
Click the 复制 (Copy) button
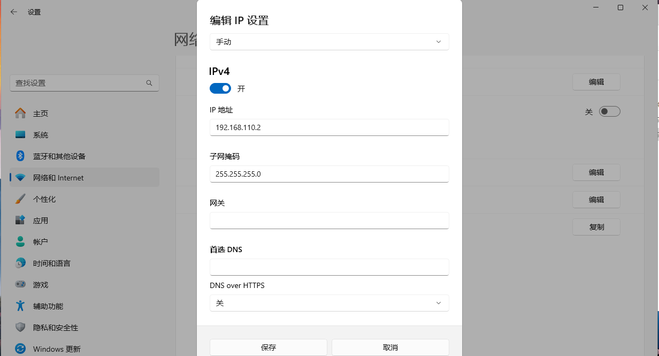click(x=596, y=226)
